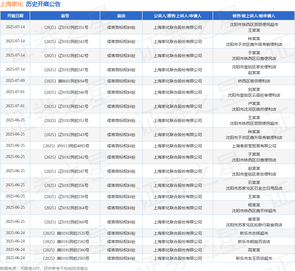Click 侵害商标权纠纷 in the 694号 row

121,81
